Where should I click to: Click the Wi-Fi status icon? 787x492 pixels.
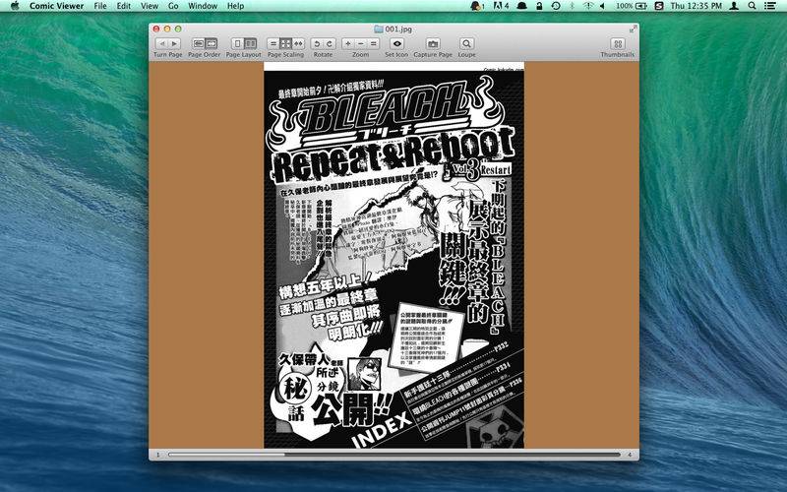[588, 6]
